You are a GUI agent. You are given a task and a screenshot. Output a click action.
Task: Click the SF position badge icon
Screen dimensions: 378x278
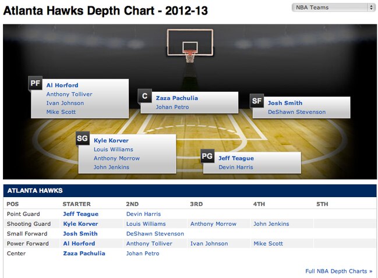click(257, 101)
